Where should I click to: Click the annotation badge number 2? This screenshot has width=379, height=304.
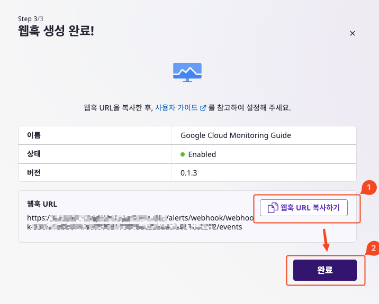pos(373,248)
